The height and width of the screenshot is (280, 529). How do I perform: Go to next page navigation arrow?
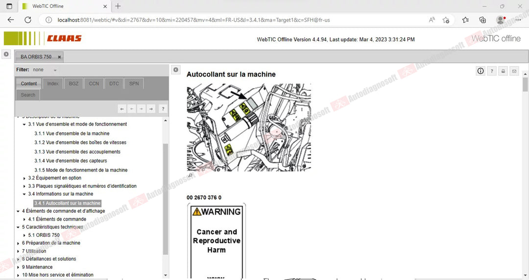(142, 109)
